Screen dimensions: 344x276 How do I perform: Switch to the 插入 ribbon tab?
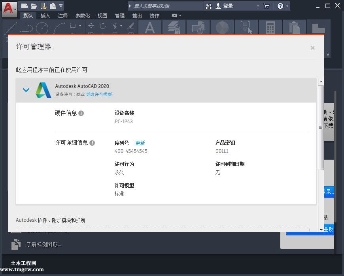pos(45,15)
